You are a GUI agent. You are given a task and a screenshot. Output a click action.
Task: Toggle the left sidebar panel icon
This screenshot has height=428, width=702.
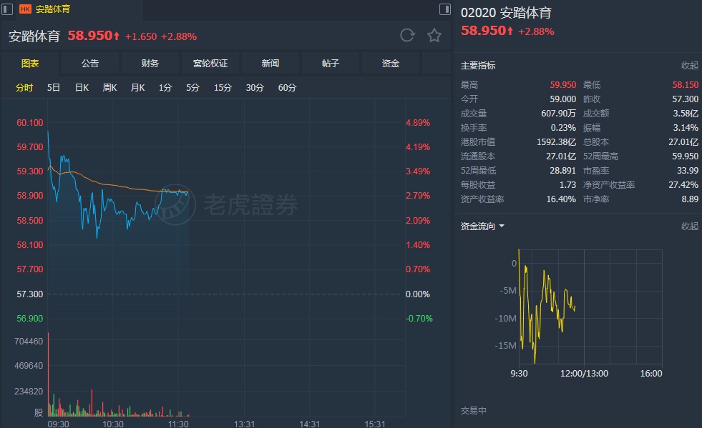click(x=6, y=9)
